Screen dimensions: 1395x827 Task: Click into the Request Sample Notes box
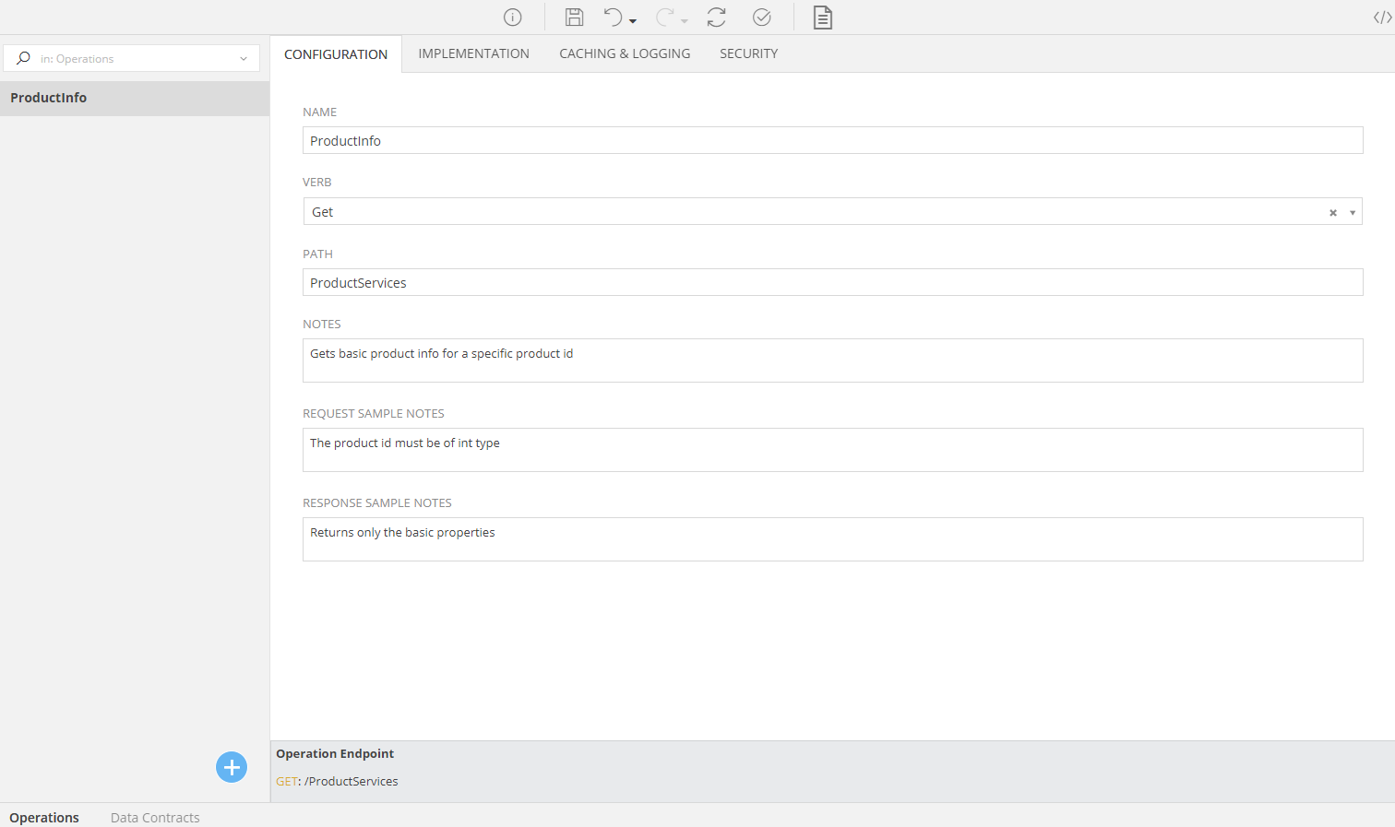point(832,450)
